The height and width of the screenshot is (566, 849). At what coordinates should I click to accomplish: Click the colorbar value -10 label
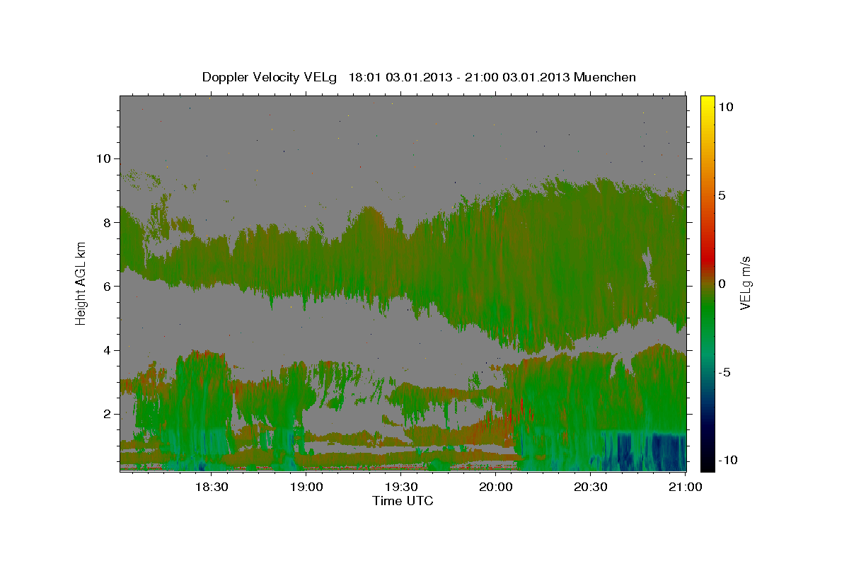point(727,460)
